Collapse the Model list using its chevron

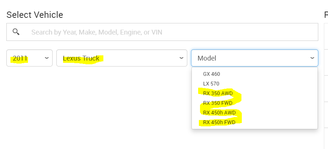[x=312, y=58]
